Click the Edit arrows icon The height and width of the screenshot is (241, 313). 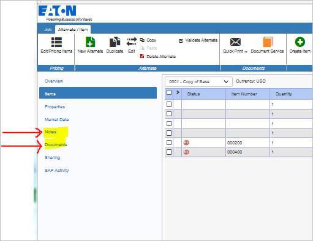pyautogui.click(x=132, y=42)
